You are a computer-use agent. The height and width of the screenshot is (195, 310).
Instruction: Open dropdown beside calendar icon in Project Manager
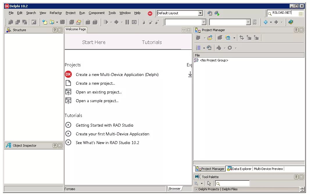click(x=234, y=38)
